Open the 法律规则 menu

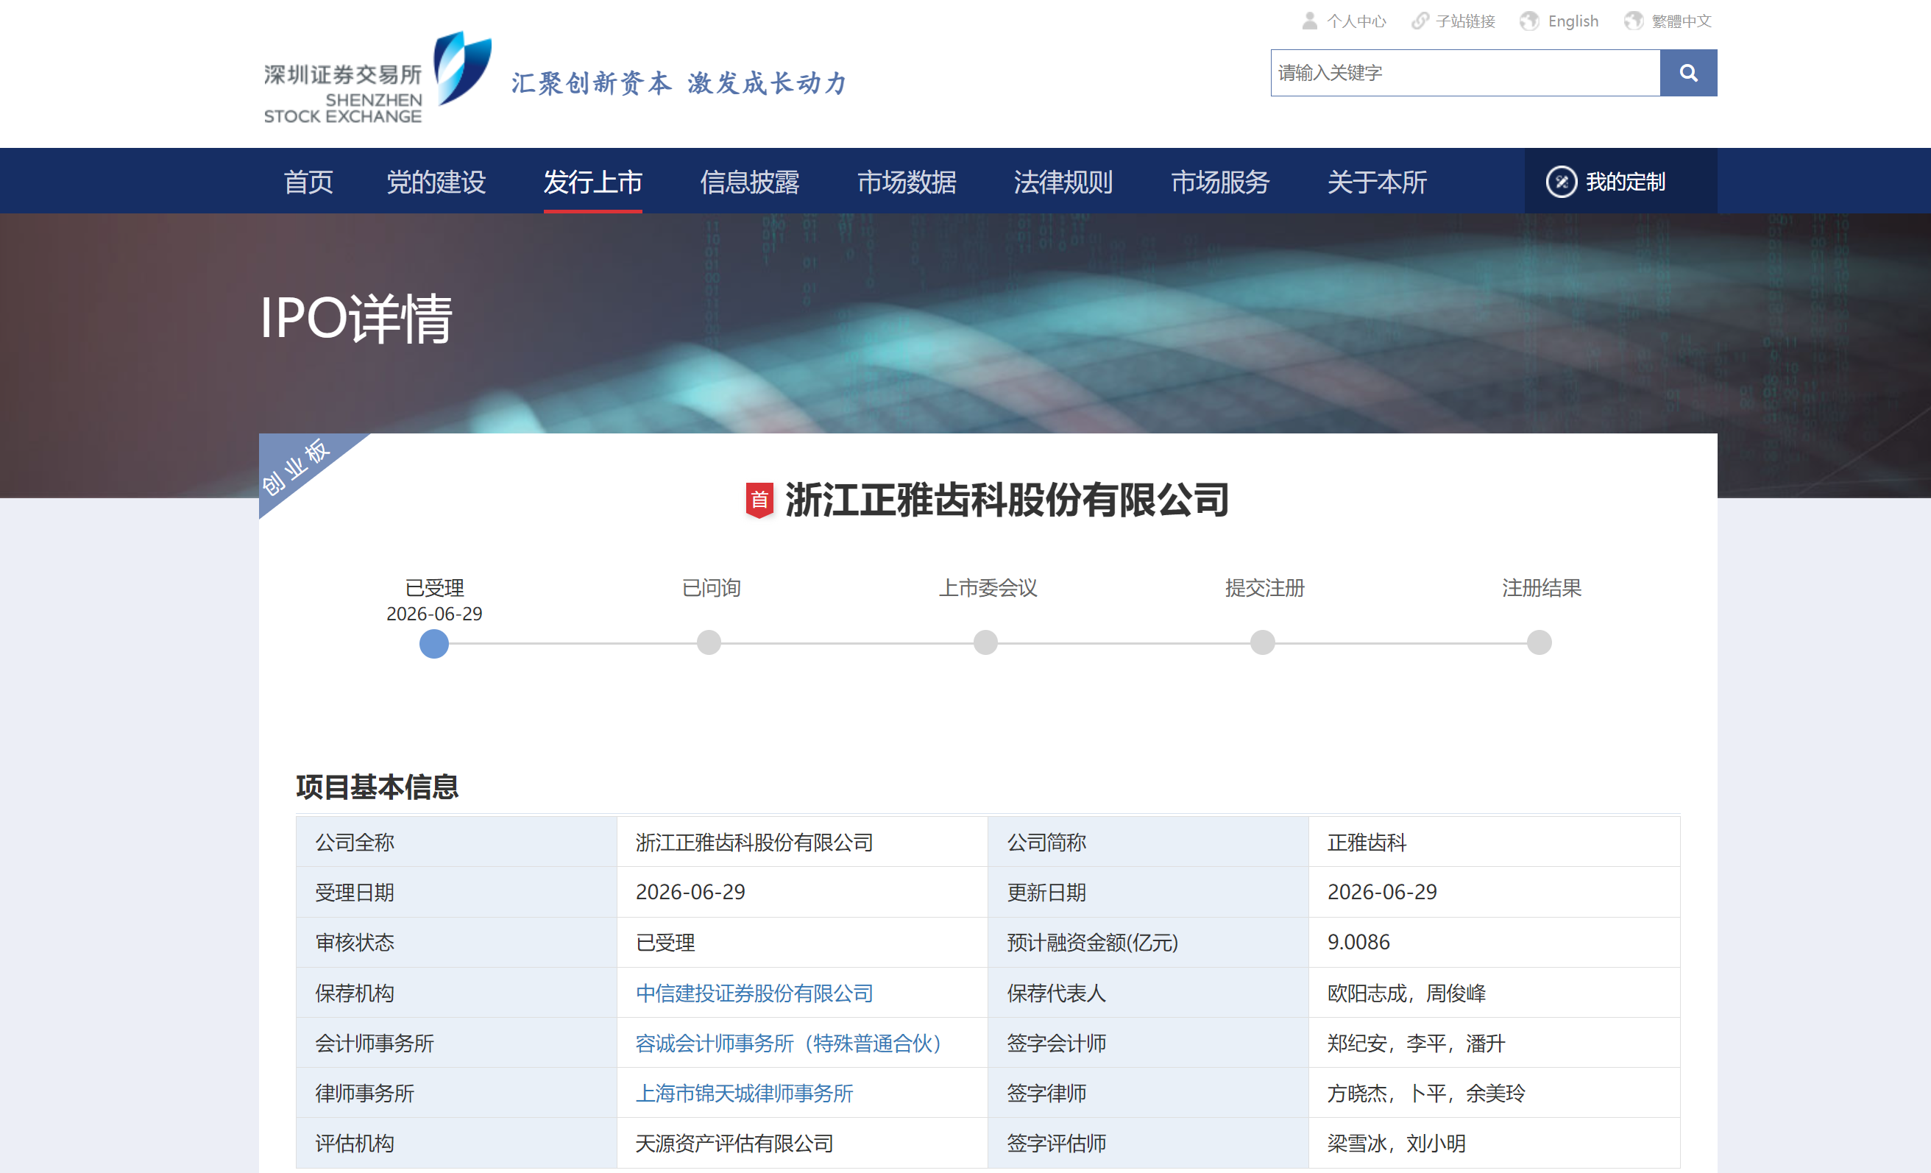pos(1063,182)
